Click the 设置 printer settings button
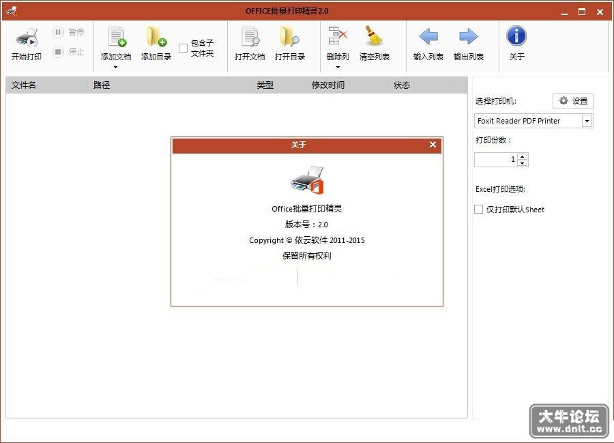The width and height of the screenshot is (614, 443). tap(573, 101)
